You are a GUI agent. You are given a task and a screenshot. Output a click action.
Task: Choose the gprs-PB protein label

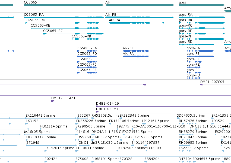click(x=193, y=54)
